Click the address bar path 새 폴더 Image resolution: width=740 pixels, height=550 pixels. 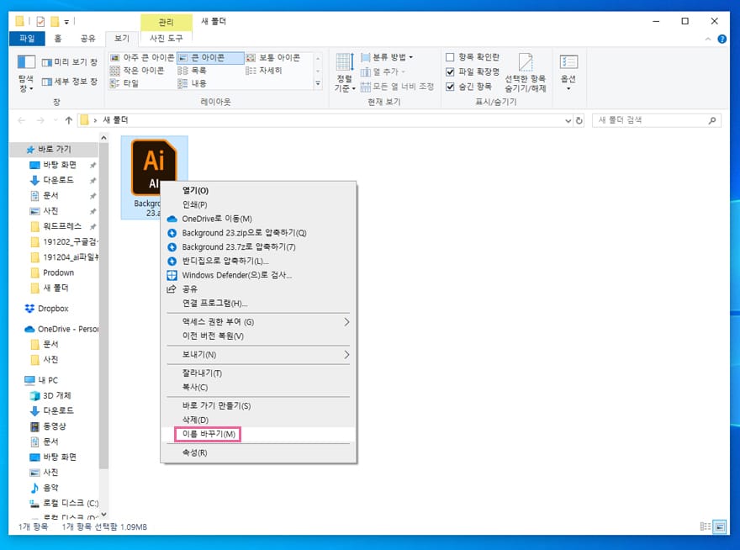(116, 120)
